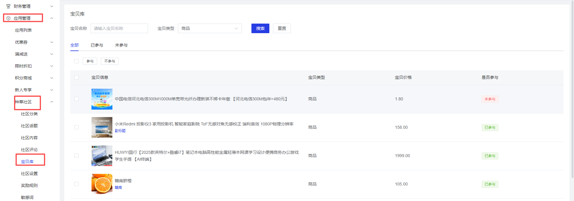Open the HUWYI laptop product thumbnail
Image resolution: width=574 pixels, height=201 pixels.
(x=102, y=156)
